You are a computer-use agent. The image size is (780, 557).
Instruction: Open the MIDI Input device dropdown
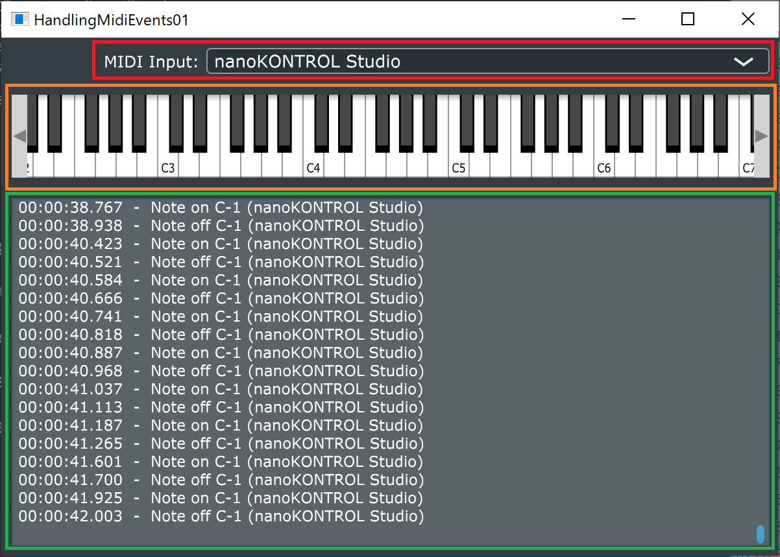coord(488,62)
